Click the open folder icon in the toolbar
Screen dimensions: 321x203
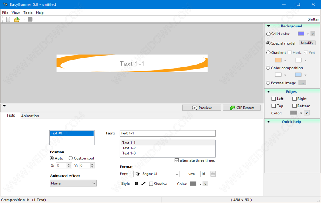tap(17, 19)
